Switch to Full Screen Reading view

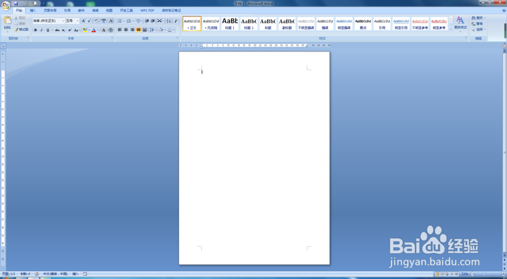442,274
